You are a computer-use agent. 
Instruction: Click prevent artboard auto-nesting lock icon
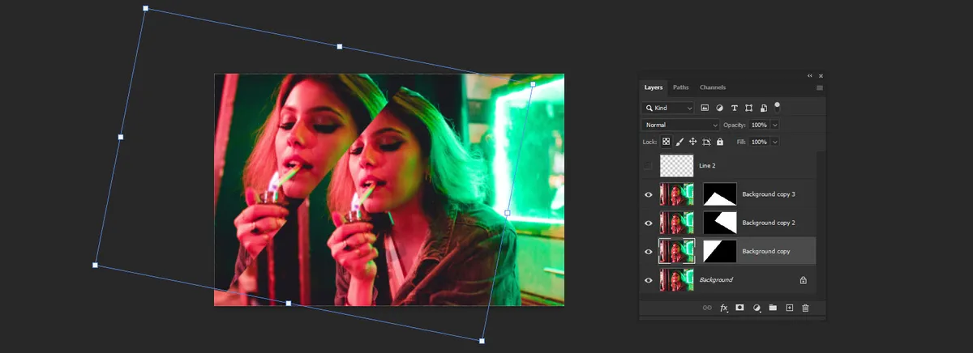click(706, 142)
